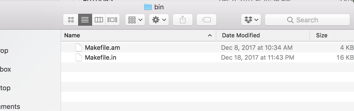This screenshot has height=111, width=354.
Task: Switch to icon view
Action: click(71, 20)
